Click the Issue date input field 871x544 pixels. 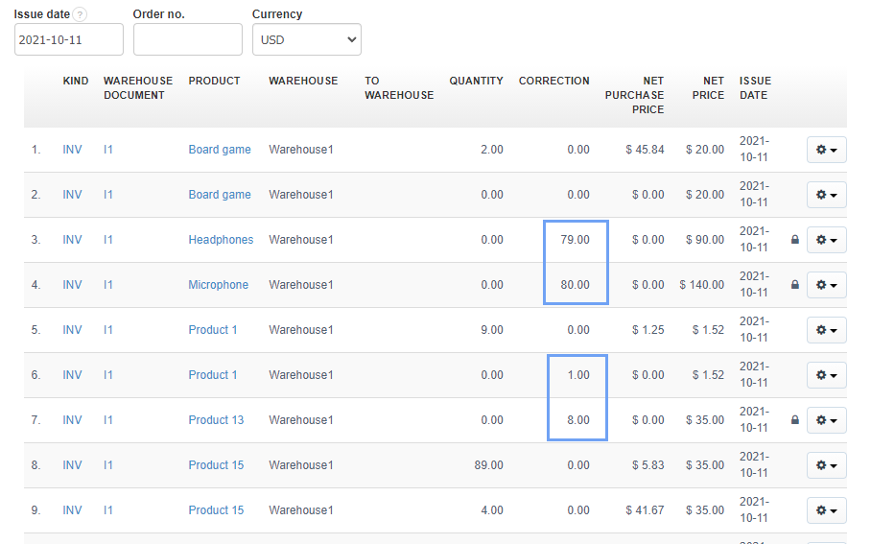[x=68, y=39]
